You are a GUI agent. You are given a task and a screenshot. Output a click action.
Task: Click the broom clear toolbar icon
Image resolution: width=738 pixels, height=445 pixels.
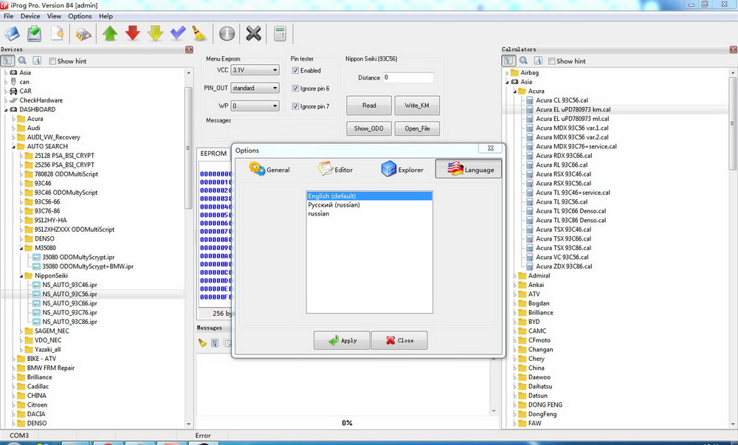coord(199,33)
